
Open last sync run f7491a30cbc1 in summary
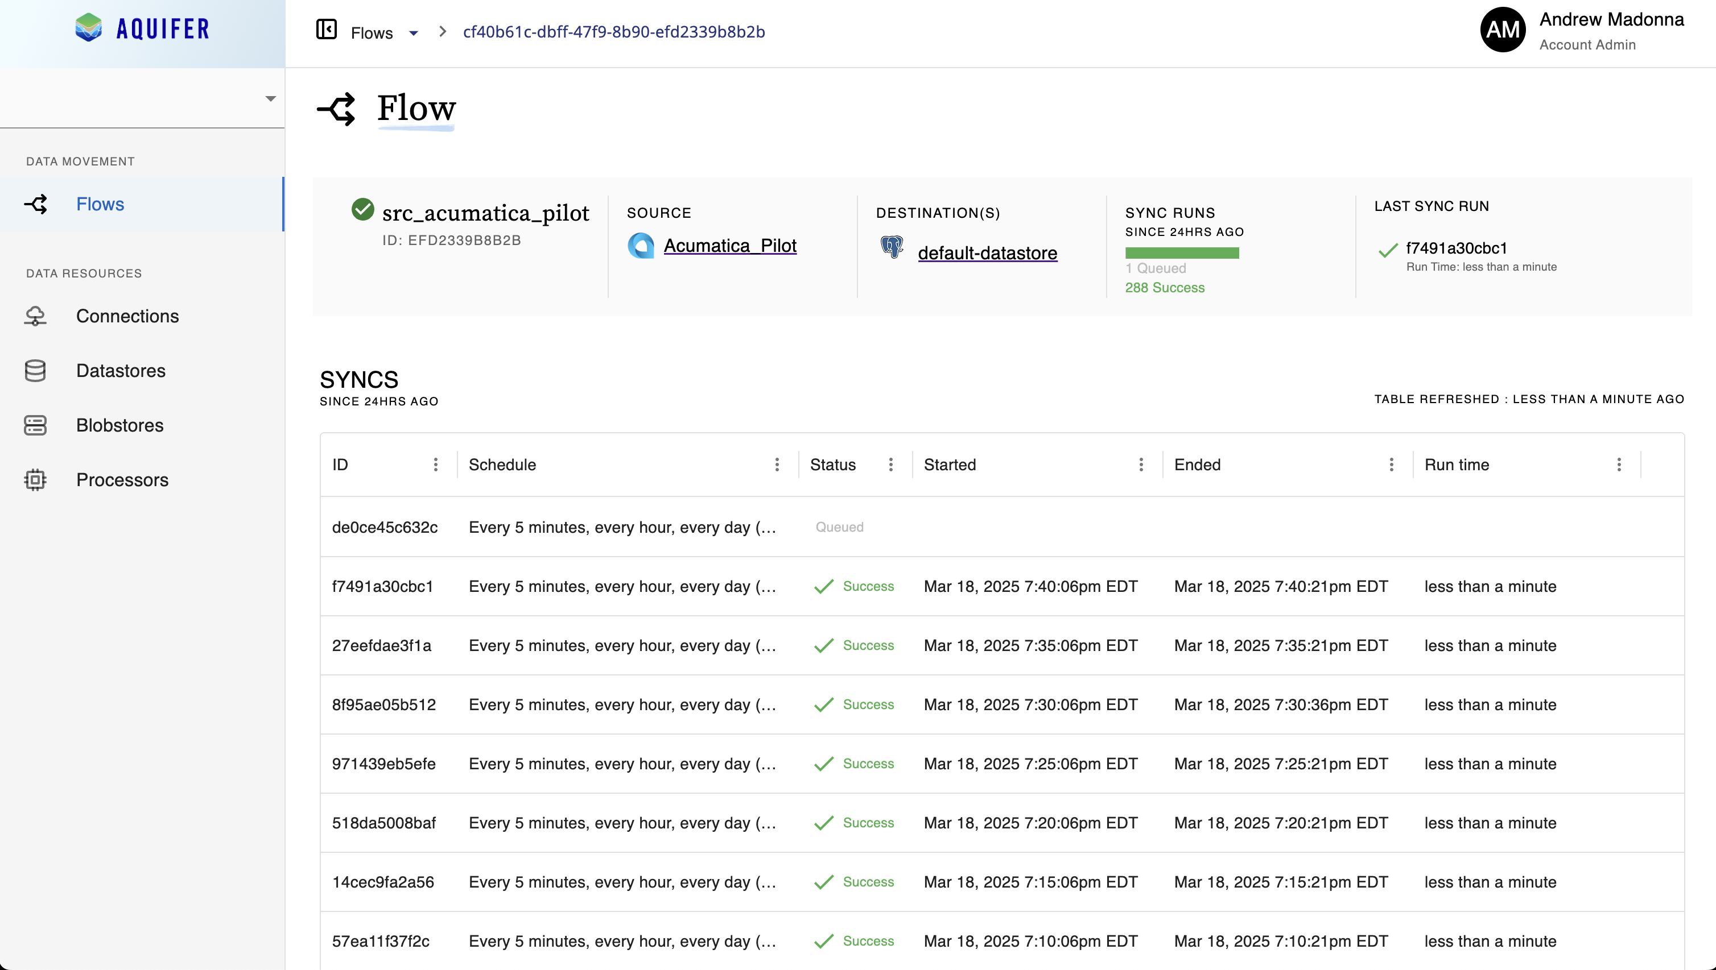tap(1457, 248)
